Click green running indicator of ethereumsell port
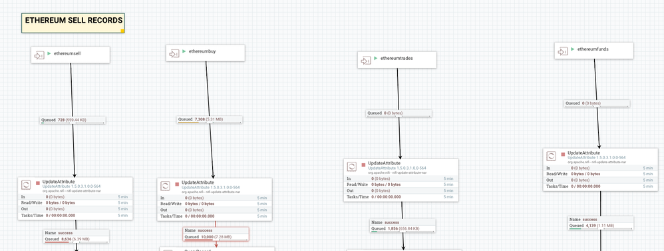Viewport: 664px width, 251px height. coord(49,54)
